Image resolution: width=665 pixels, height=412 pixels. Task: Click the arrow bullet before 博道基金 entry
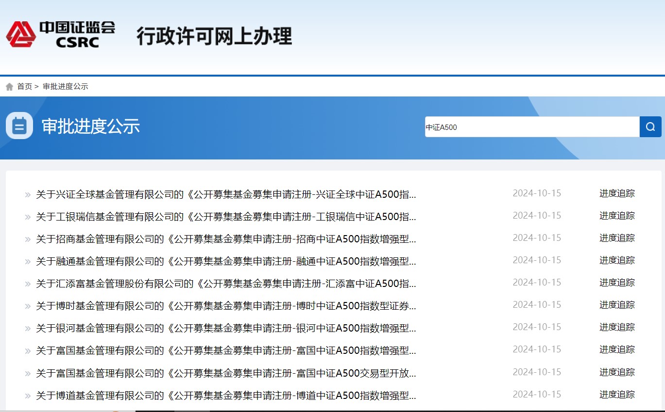pos(28,396)
